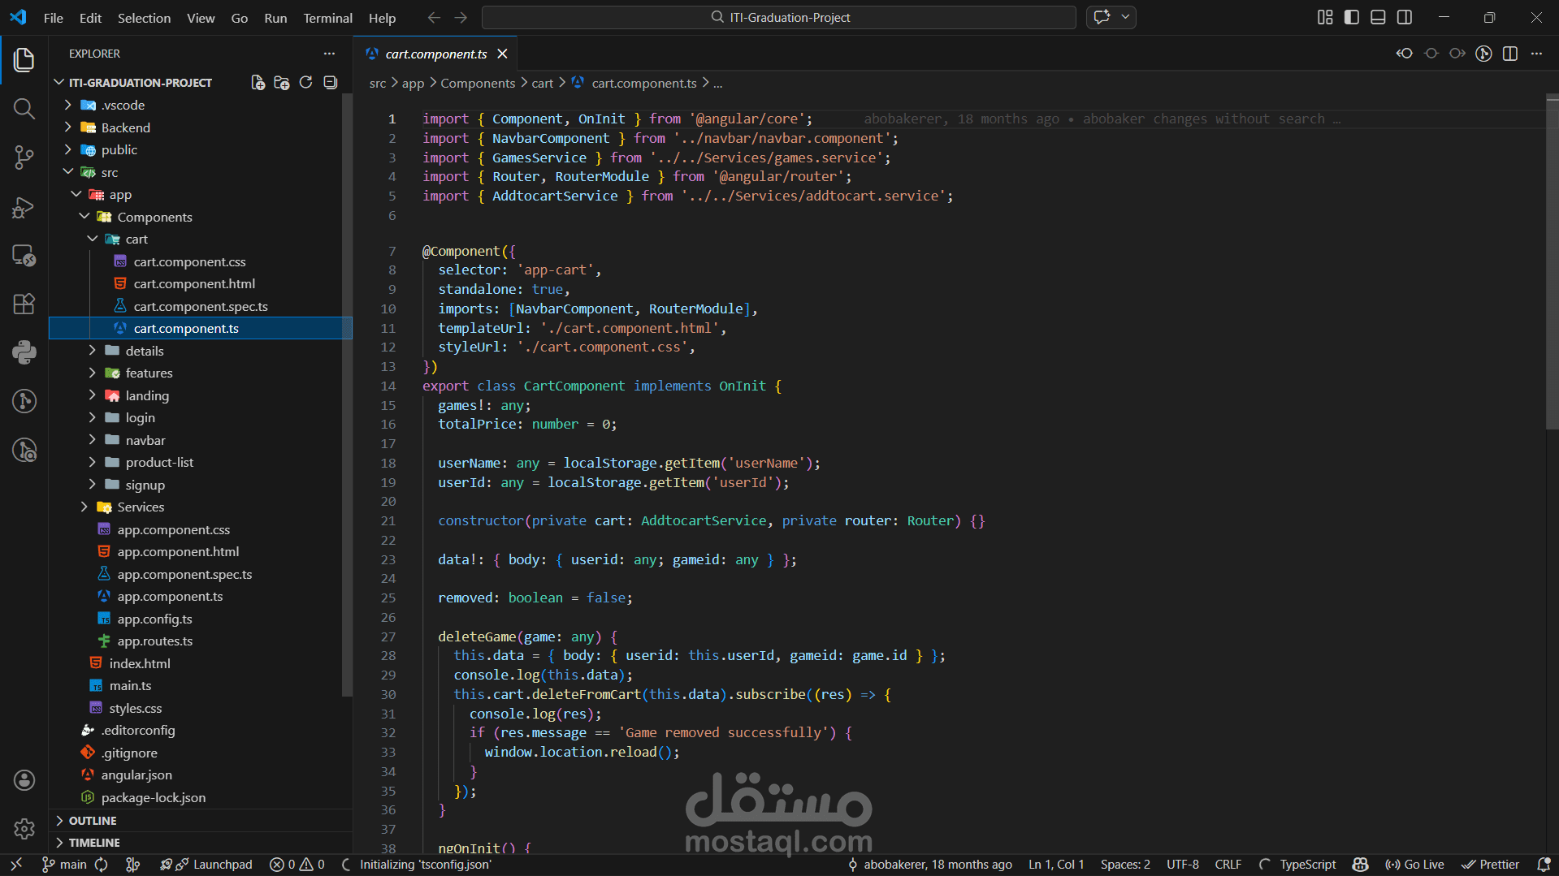Change language mode from TypeScript
The image size is (1559, 876).
1307,865
